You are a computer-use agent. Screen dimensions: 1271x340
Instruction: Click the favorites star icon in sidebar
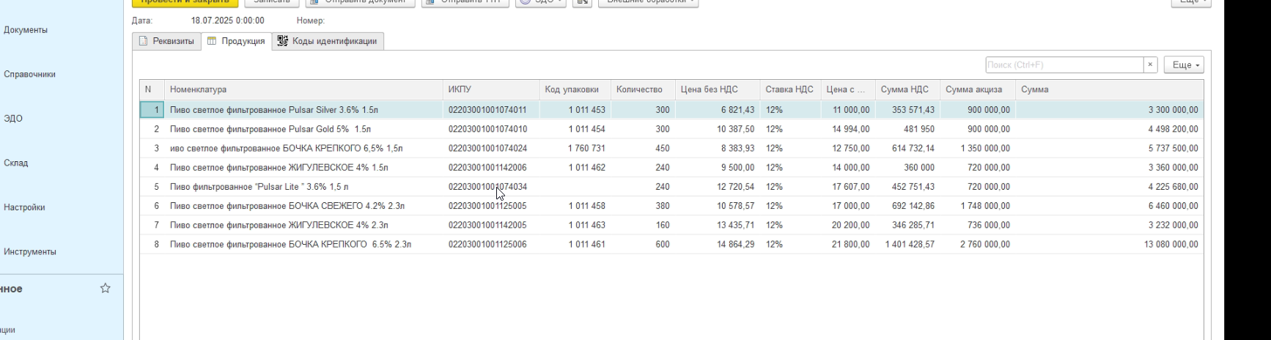[106, 288]
